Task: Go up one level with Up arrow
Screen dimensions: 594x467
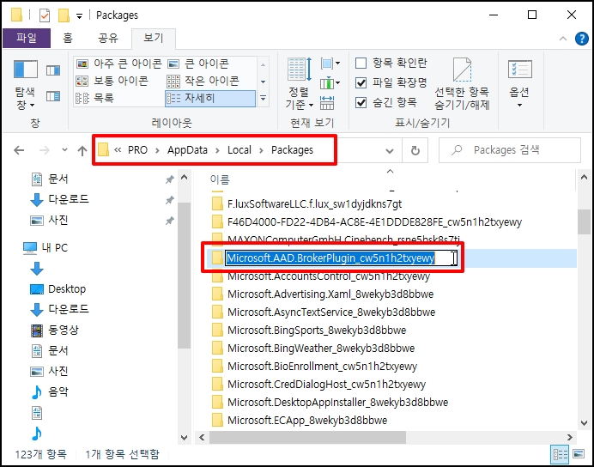Action: 82,151
